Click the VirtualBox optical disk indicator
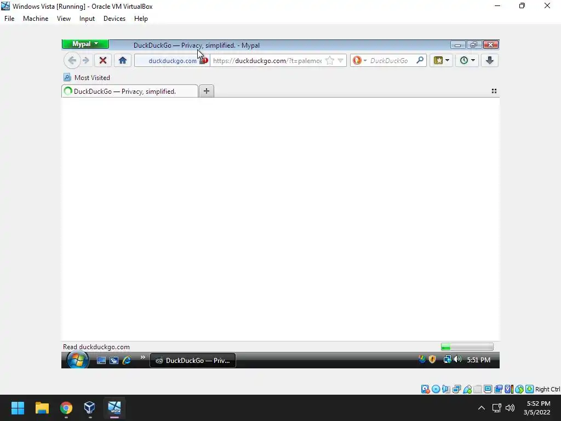The image size is (561, 421). pos(436,389)
